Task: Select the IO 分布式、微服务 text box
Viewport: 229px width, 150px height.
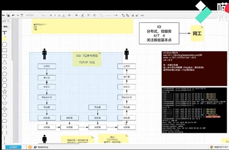Action: (159, 33)
